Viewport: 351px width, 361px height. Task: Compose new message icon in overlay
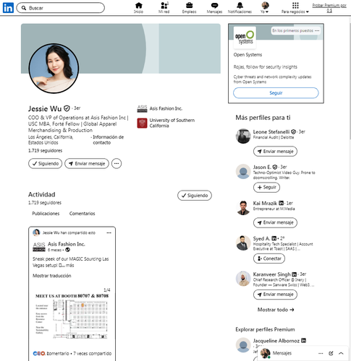coord(331,353)
